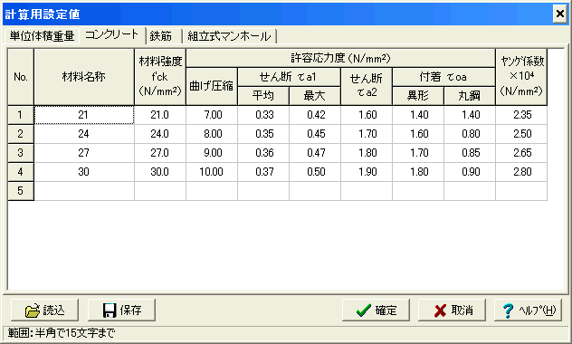Select row header number 3
The width and height of the screenshot is (572, 344).
[x=21, y=153]
